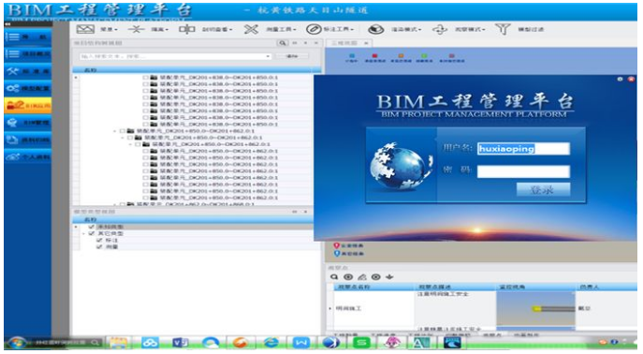Uncheck the 标注 checkbox
Image resolution: width=643 pixels, height=354 pixels.
pos(99,240)
